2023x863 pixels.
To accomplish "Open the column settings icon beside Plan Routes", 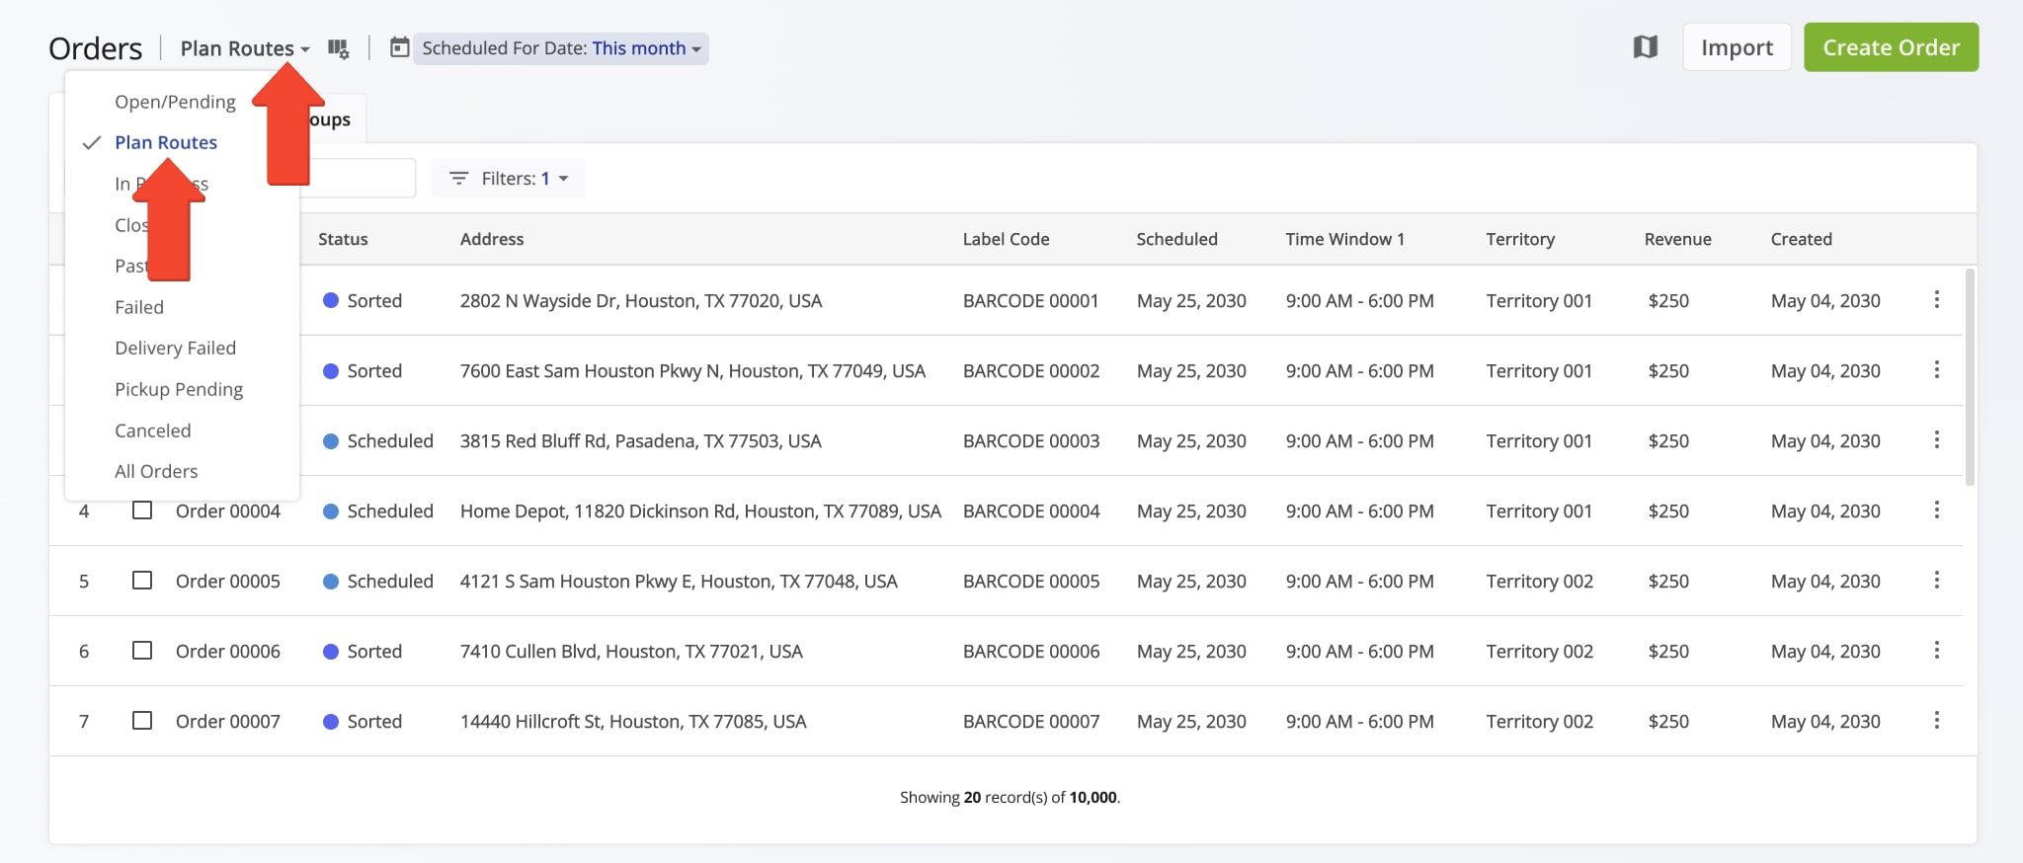I will click(x=338, y=48).
